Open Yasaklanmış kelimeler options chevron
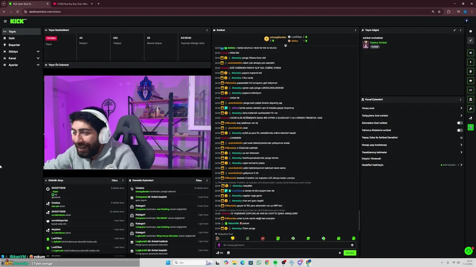 (461, 152)
